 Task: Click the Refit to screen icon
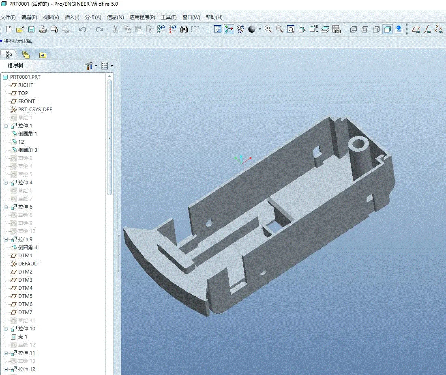click(291, 29)
